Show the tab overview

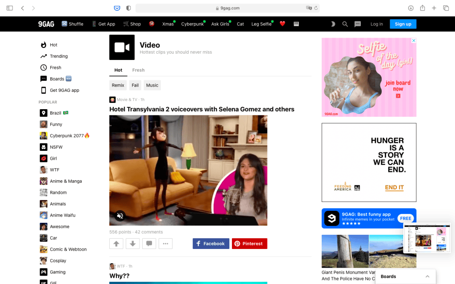point(446,8)
